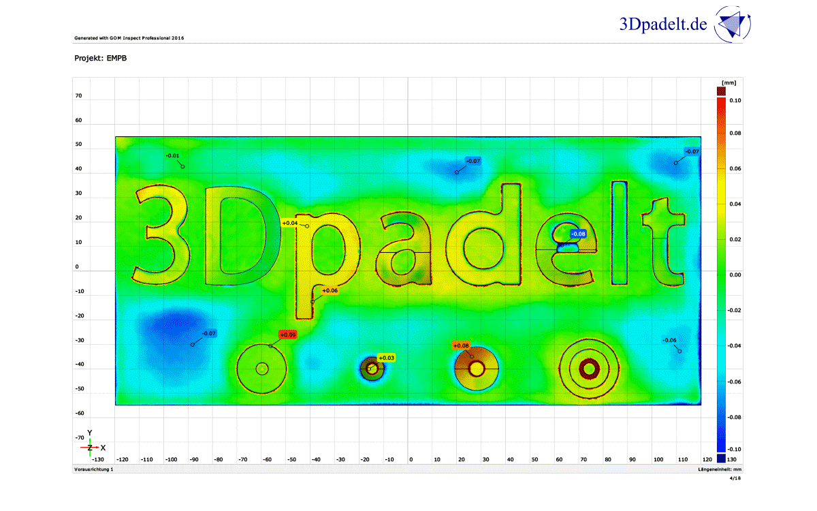Open the 3Dpadelt.de header text
Screen dimensions: 817x511
coord(664,25)
